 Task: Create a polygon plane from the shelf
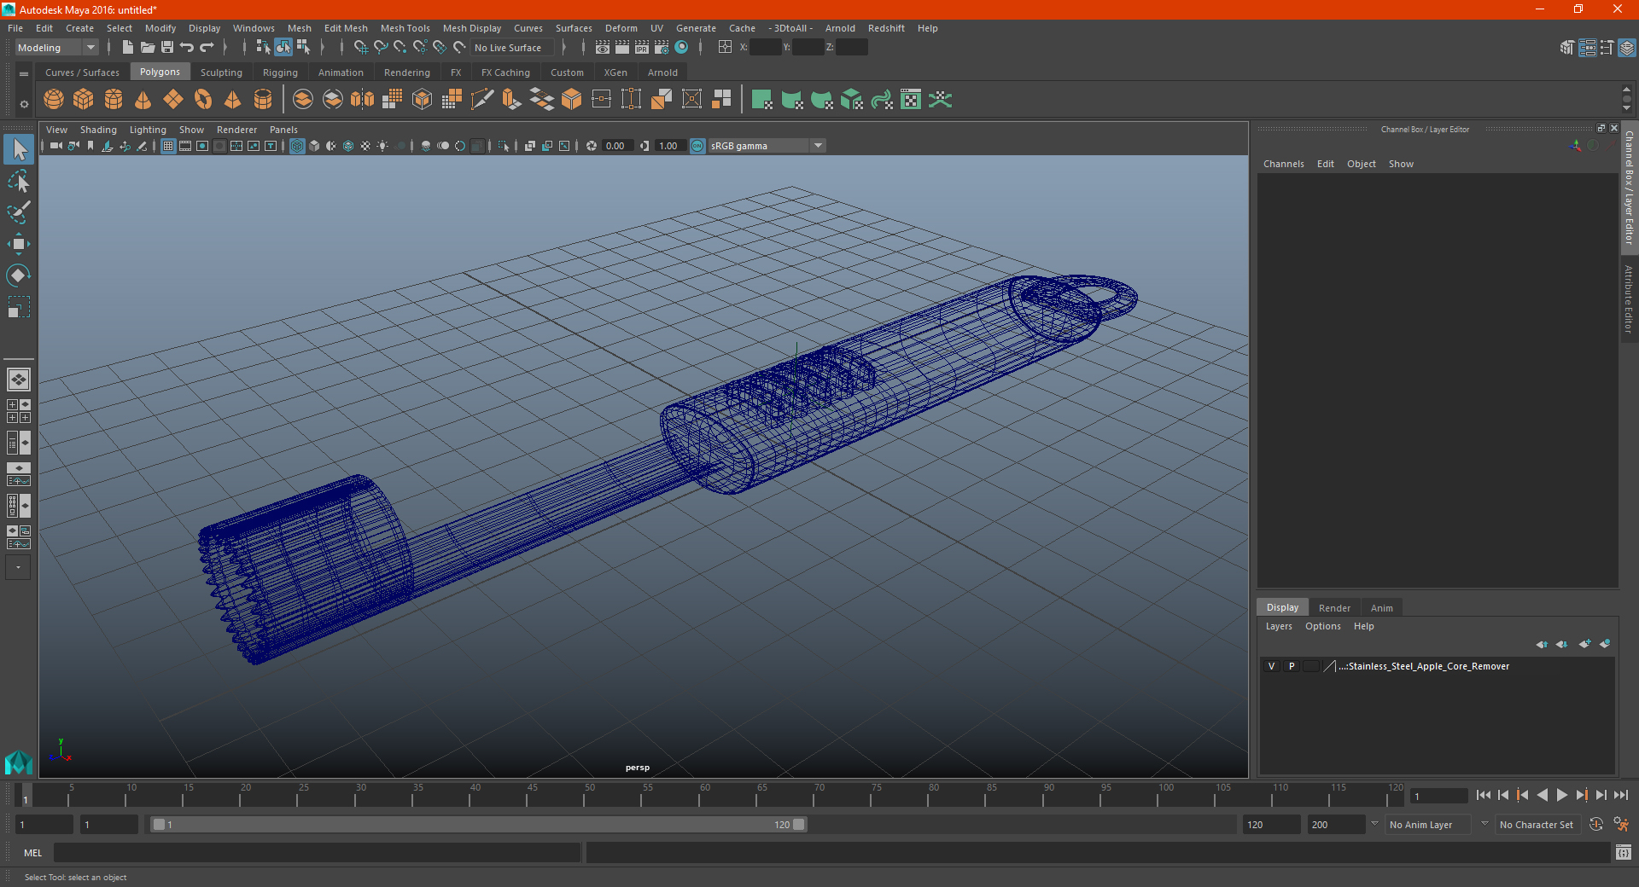coord(173,100)
